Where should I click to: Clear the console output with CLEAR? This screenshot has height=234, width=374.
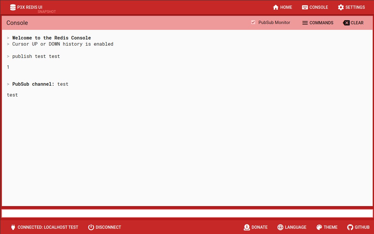tap(353, 23)
